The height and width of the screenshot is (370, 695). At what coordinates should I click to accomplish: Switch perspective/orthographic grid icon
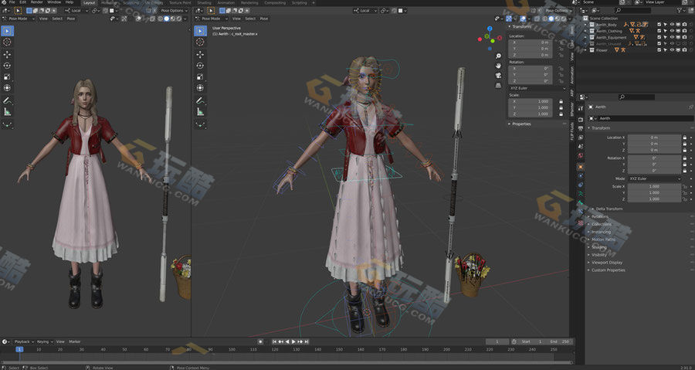click(x=498, y=85)
